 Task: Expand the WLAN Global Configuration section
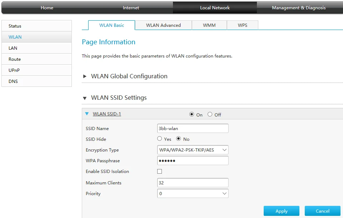click(85, 76)
